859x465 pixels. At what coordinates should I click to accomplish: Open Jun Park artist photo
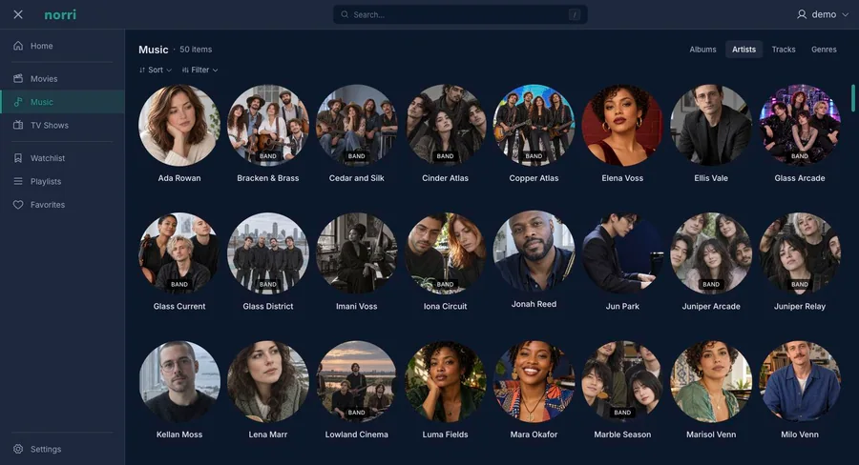(x=622, y=253)
